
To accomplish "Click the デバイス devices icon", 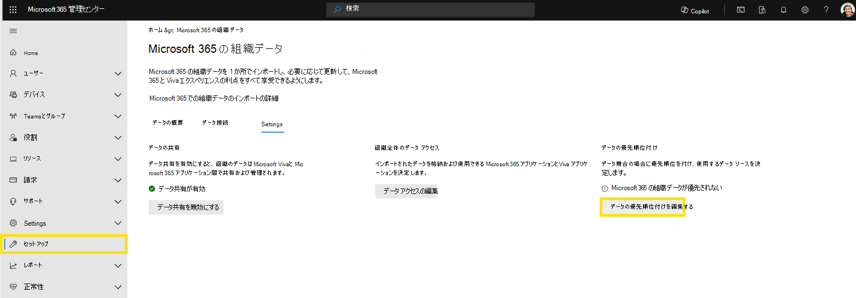I will coord(13,95).
